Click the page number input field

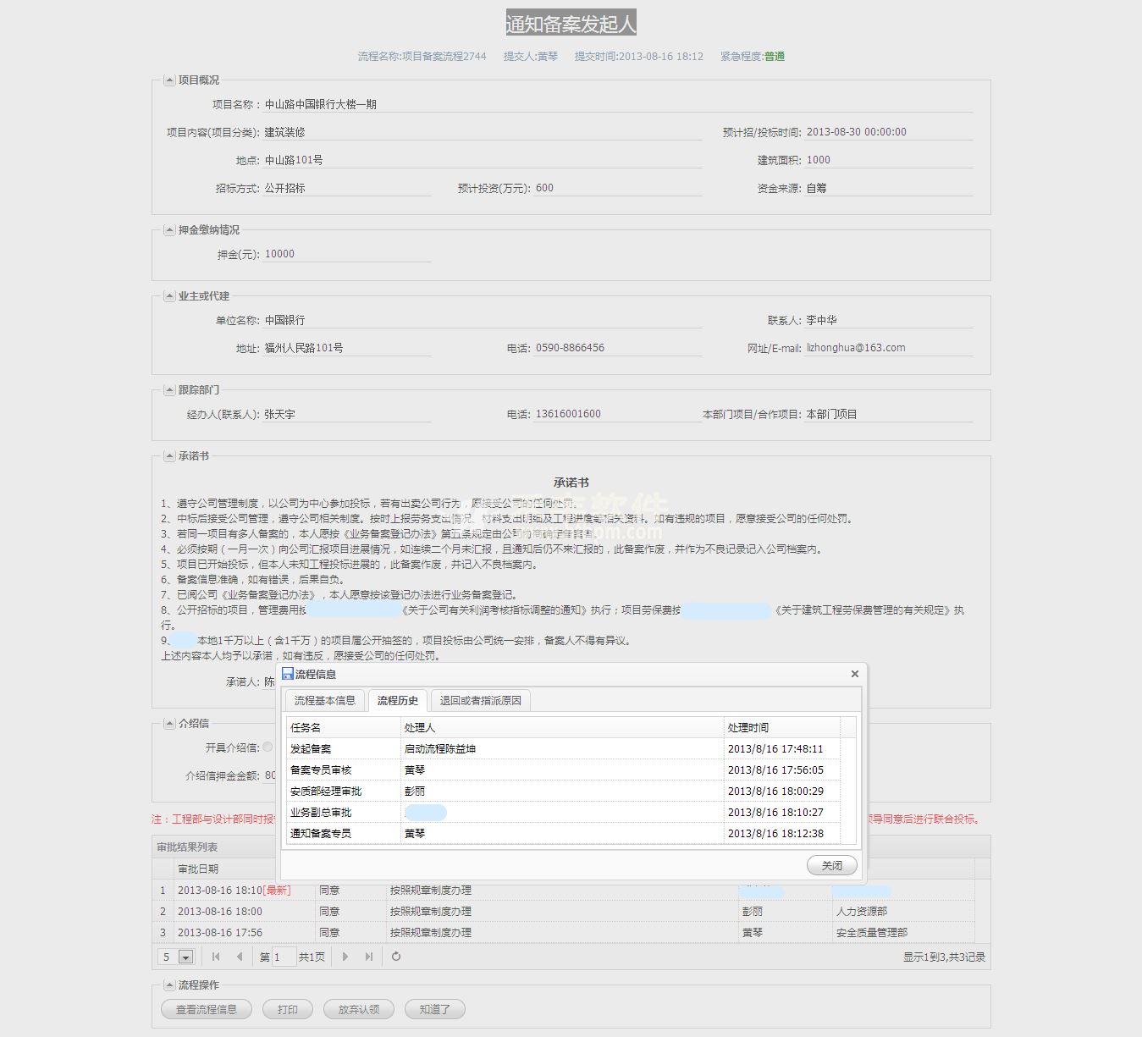coord(284,957)
